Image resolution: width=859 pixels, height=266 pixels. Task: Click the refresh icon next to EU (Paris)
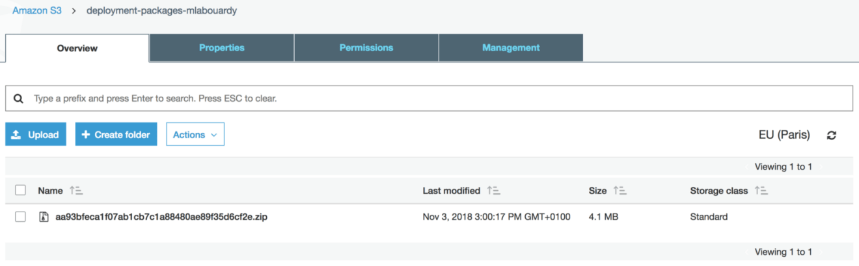pyautogui.click(x=831, y=136)
